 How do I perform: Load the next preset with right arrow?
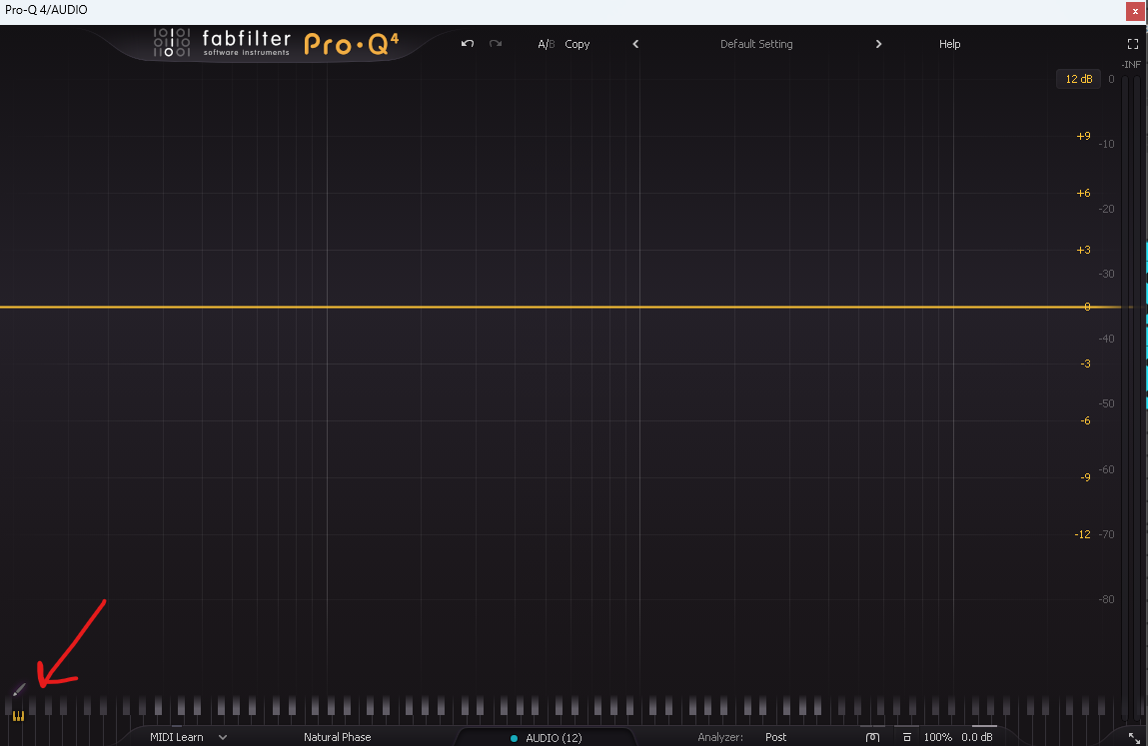coord(878,44)
